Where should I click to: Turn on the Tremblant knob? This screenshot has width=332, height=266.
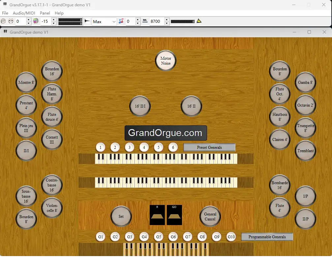[x=305, y=151]
